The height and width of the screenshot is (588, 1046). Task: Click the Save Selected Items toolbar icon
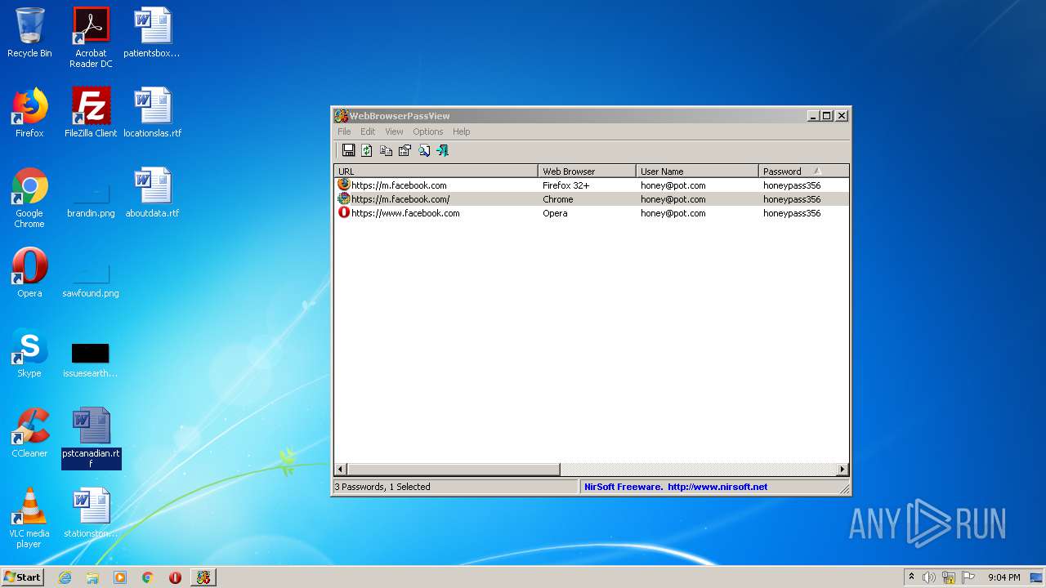[349, 150]
